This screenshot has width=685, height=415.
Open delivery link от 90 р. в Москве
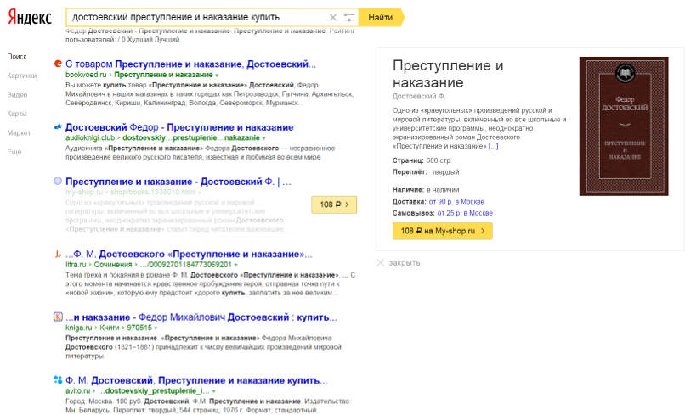pos(456,201)
